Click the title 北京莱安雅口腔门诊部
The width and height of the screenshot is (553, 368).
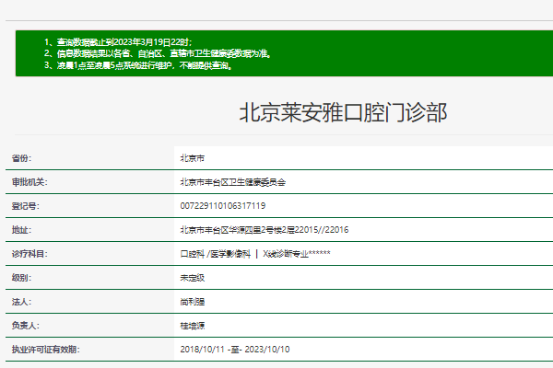(343, 112)
